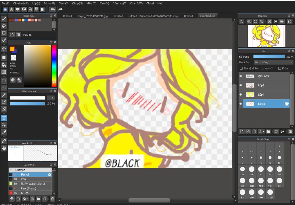Hide the Lớp3 layer
This screenshot has height=205, width=295.
pyautogui.click(x=241, y=104)
